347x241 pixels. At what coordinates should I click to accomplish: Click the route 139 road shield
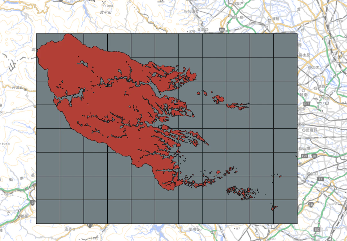[x=33, y=202]
